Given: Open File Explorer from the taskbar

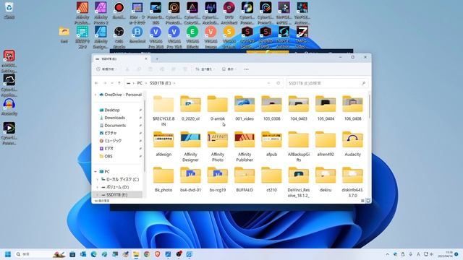Looking at the screenshot, I should tap(136, 254).
